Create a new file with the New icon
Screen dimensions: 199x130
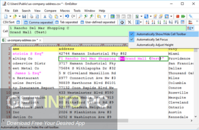tap(6, 16)
